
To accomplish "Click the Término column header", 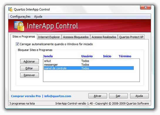I will pos(125,56).
